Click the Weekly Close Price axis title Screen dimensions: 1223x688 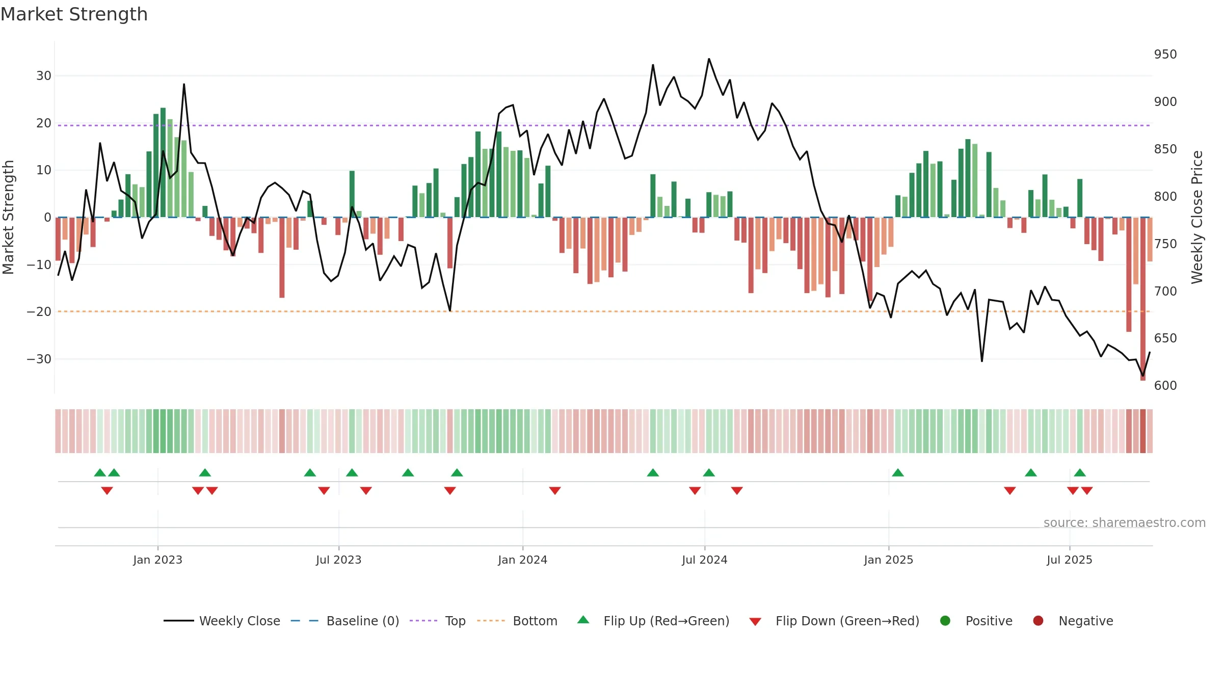(x=1197, y=217)
